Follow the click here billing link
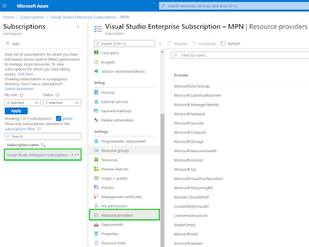Image resolution: width=309 pixels, height=247 pixels. click(25, 74)
